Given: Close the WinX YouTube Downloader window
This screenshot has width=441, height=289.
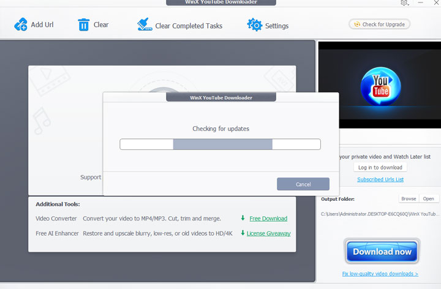Looking at the screenshot, I should (x=436, y=2).
